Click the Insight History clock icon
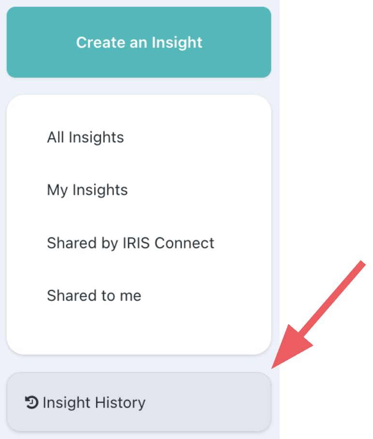Viewport: 373px width, 439px height. pyautogui.click(x=31, y=402)
